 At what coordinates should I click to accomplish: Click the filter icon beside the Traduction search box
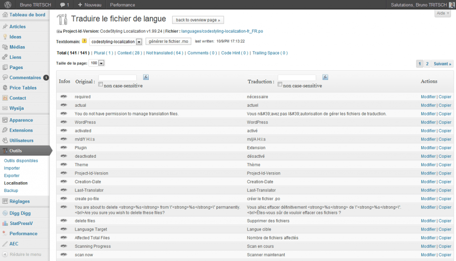tap(325, 77)
